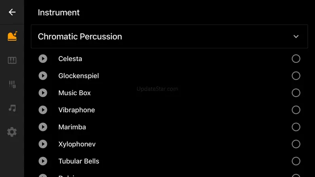This screenshot has height=177, width=315.
Task: Go back with the arrow icon
Action: pos(12,12)
